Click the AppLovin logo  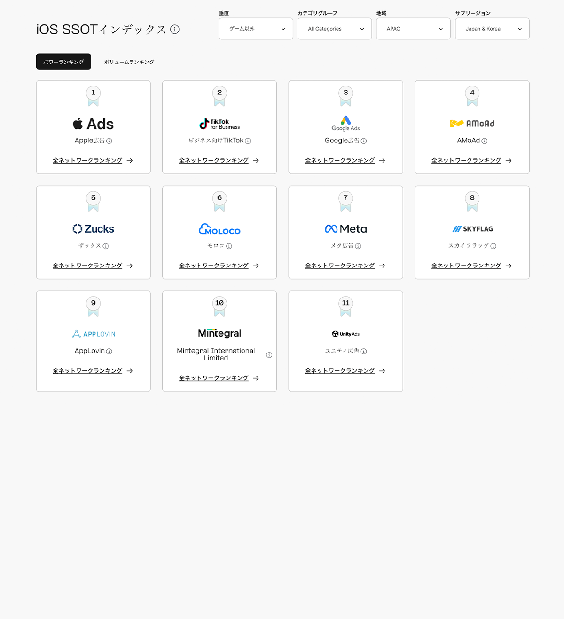pos(93,334)
